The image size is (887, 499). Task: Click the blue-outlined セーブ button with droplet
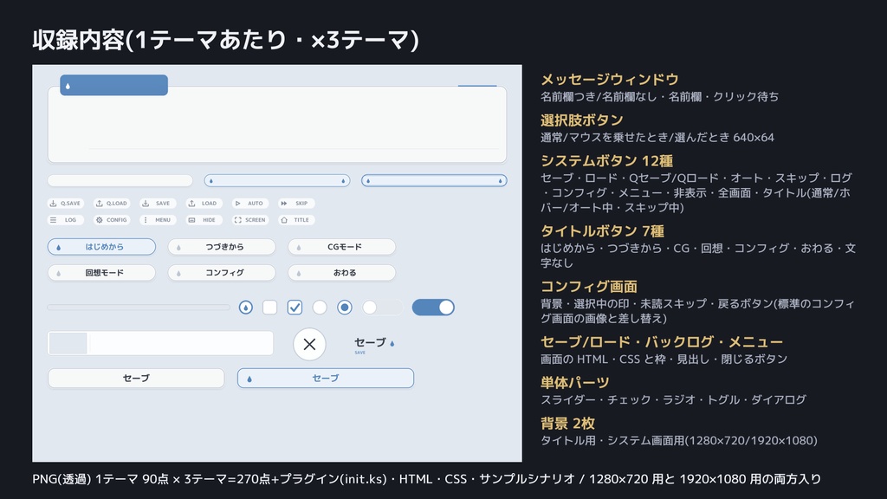(x=326, y=378)
